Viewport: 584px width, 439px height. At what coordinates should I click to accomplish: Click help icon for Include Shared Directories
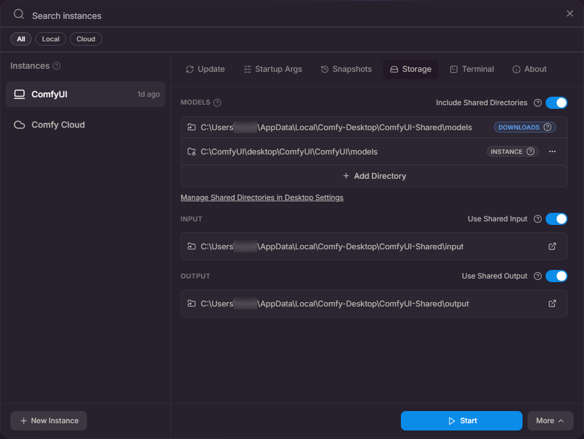pos(537,103)
